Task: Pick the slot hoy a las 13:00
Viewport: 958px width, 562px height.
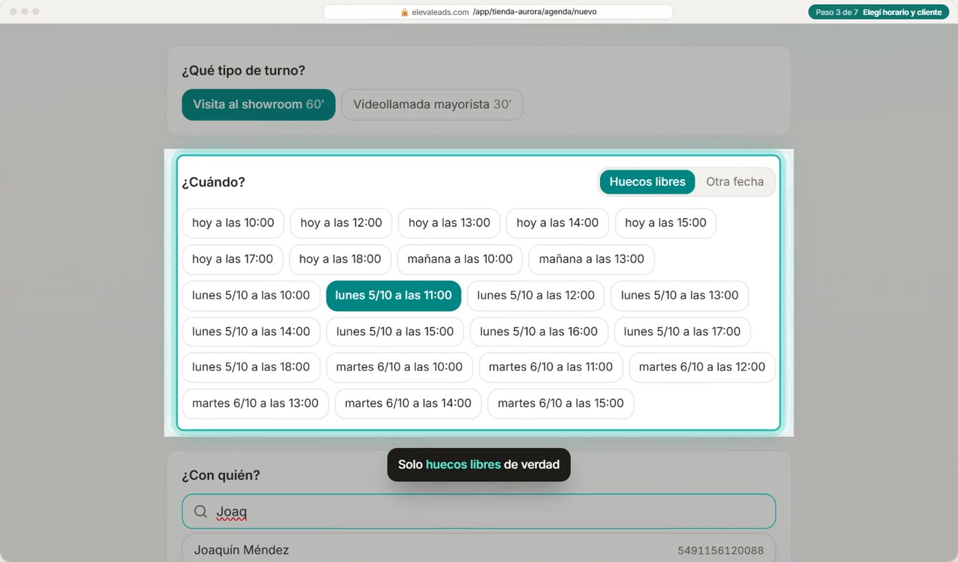Action: click(449, 223)
